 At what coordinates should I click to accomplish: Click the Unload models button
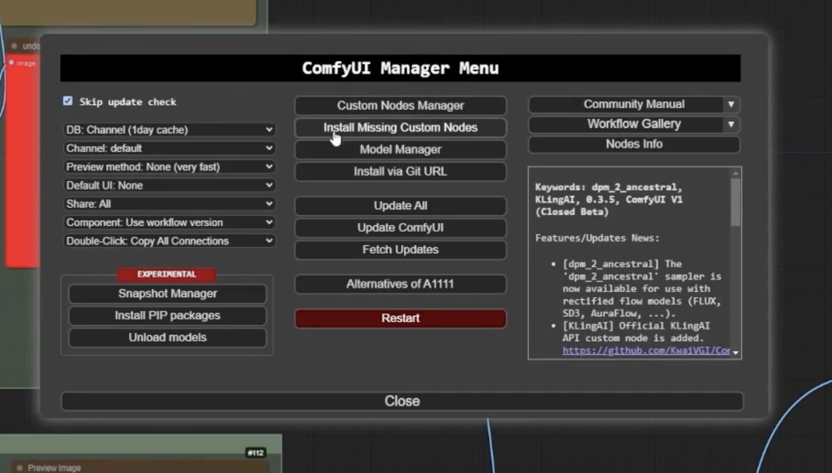(x=168, y=338)
